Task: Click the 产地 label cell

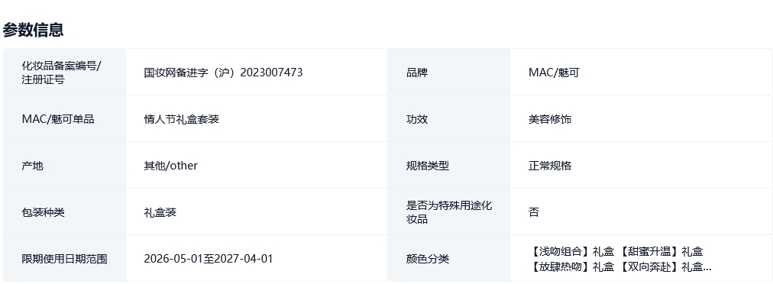Action: coord(65,165)
